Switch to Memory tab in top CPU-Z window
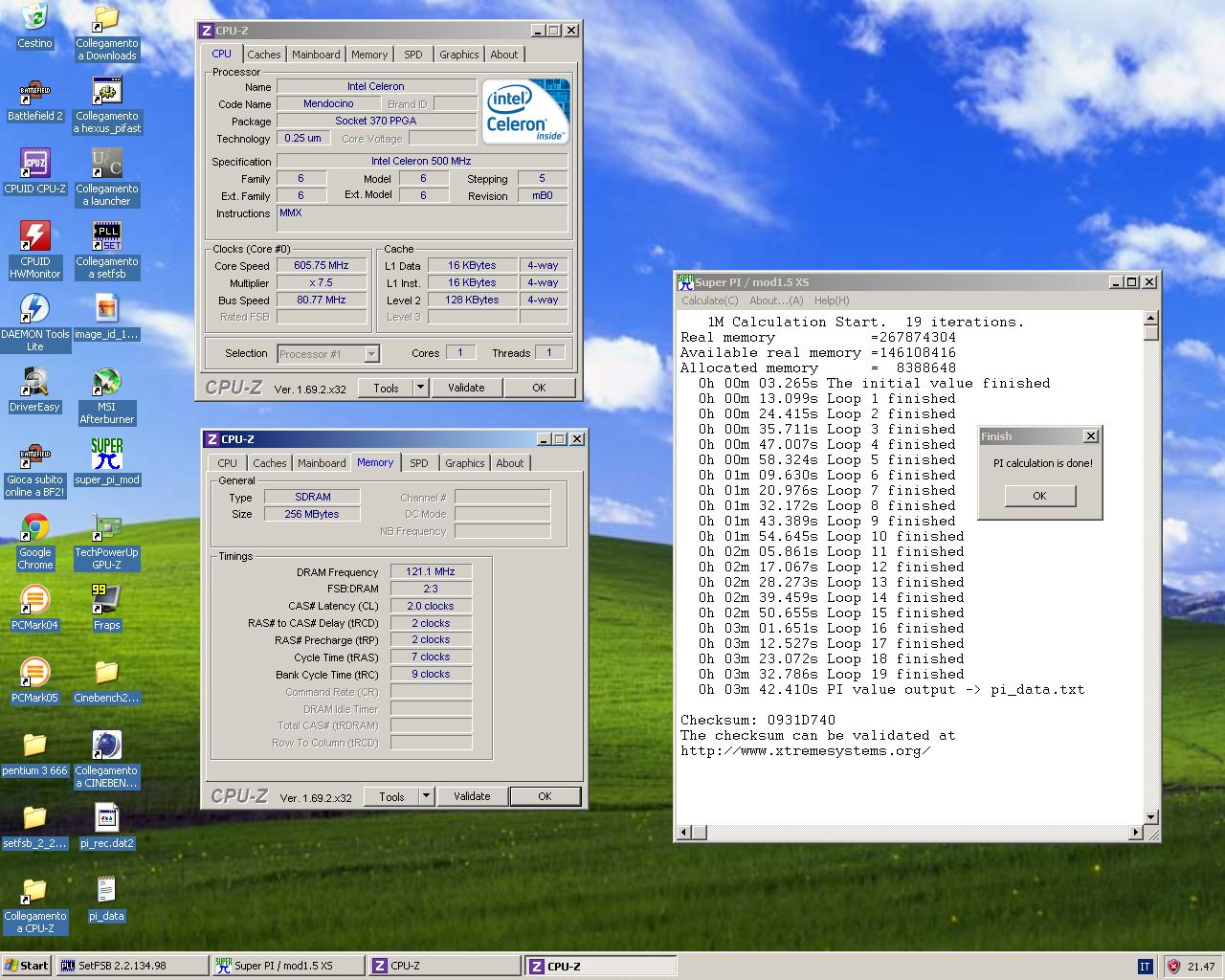 coord(369,55)
